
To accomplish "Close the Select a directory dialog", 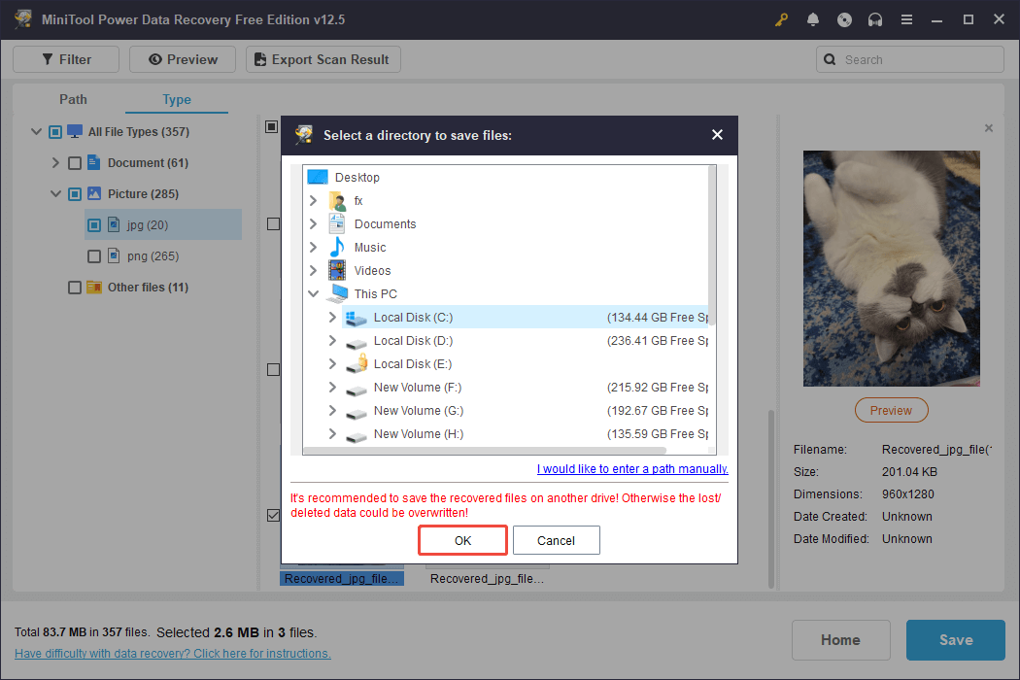I will 717,135.
